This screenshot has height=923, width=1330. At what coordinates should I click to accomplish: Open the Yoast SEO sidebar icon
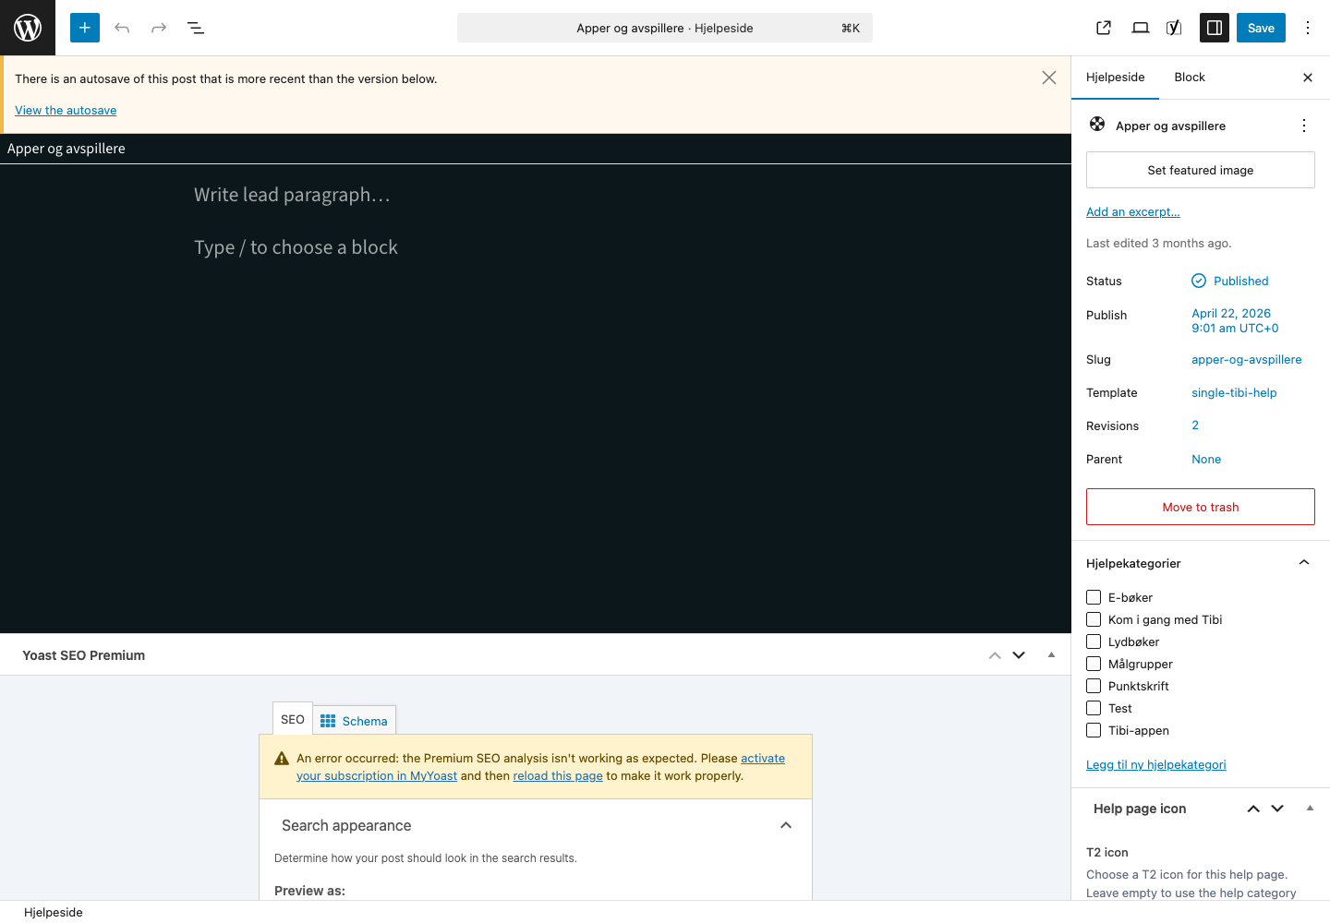pos(1174,28)
